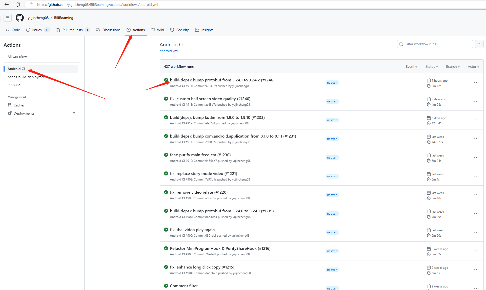Click the search magnifier in filter box
This screenshot has width=486, height=290.
[x=401, y=44]
